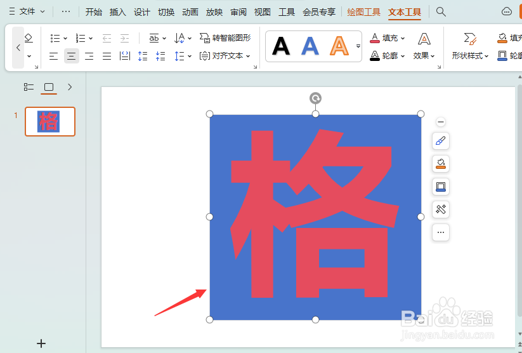Click the floating style brush icon
This screenshot has height=353, width=522.
point(440,141)
